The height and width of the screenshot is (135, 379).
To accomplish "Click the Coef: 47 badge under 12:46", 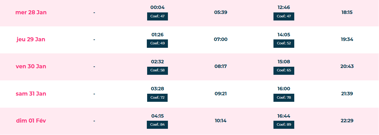I will tap(284, 16).
